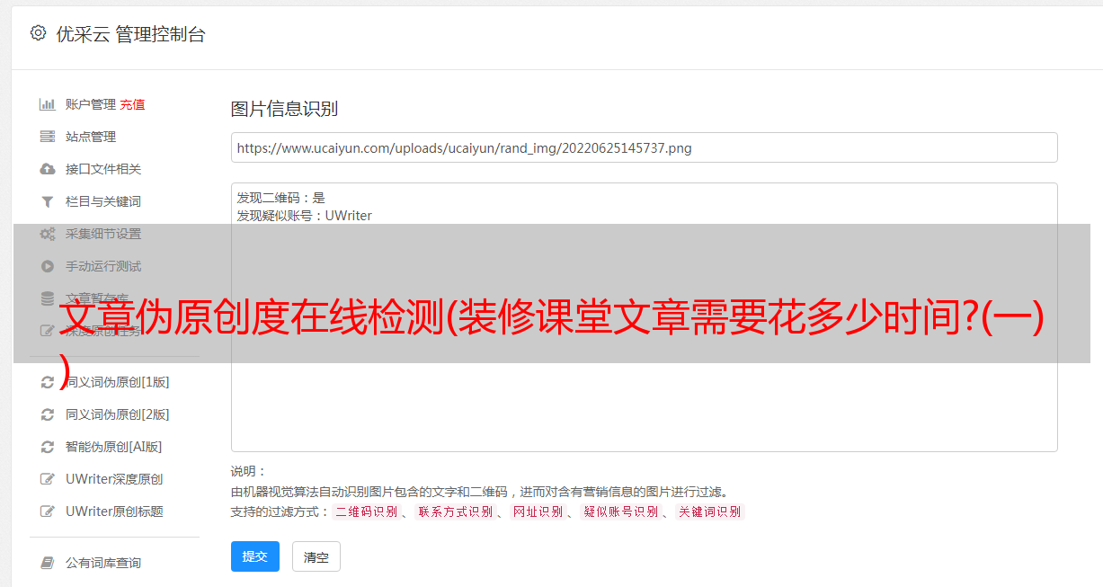Viewport: 1103px width, 587px height.
Task: Select 同义词伪原创[2版] menu item
Action: click(118, 414)
